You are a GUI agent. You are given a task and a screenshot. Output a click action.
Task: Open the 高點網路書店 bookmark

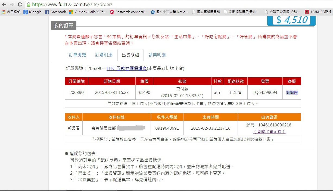(241, 12)
